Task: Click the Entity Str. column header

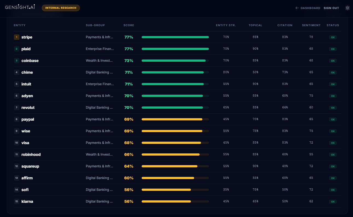Action: point(226,25)
